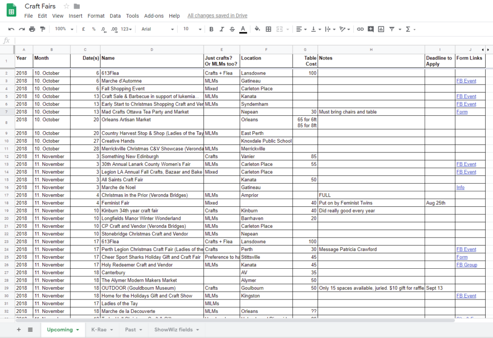Open the zoom 100% dropdown

pos(64,29)
